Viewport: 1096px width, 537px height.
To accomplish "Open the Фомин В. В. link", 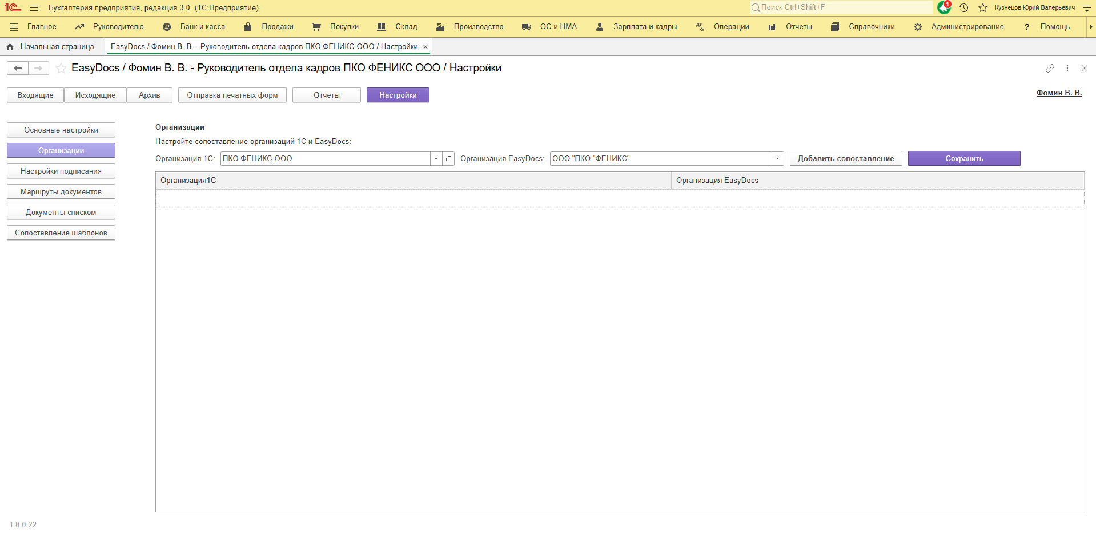I will coord(1059,93).
